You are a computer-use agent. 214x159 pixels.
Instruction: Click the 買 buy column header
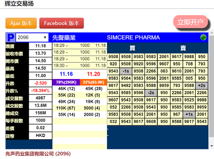[x=132, y=48]
